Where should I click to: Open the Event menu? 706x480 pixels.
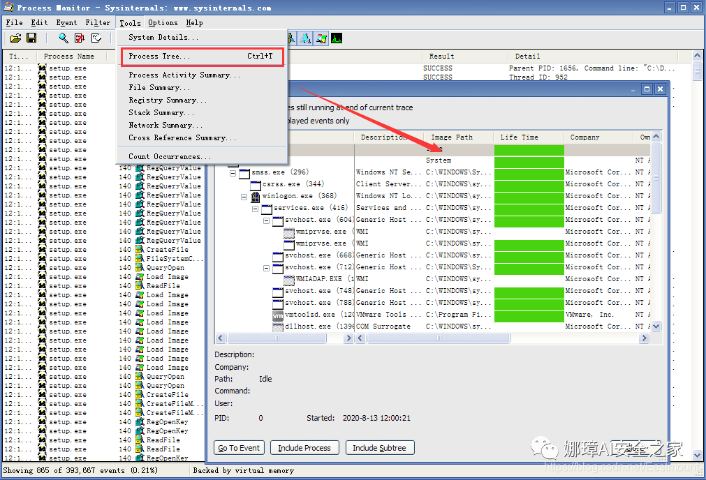pyautogui.click(x=66, y=22)
